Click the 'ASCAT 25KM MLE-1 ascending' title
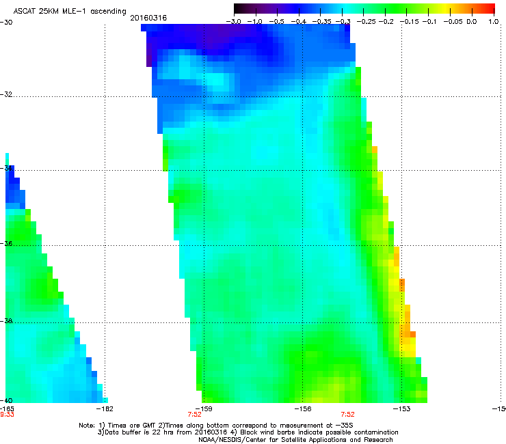Screen dimensions: 506x444 pos(70,12)
